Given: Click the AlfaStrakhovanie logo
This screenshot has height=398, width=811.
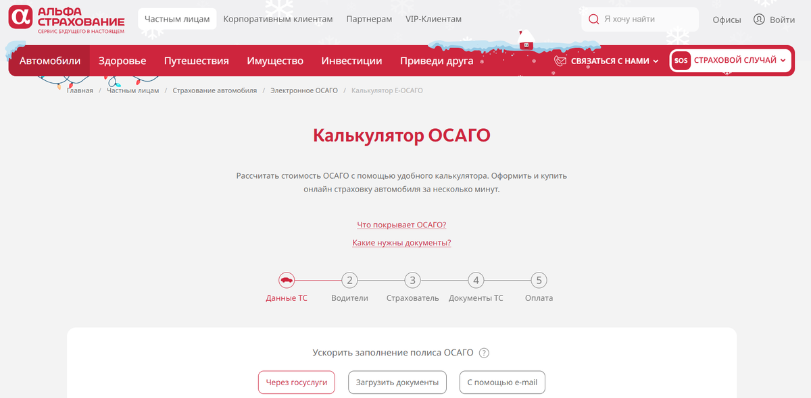Looking at the screenshot, I should 66,20.
